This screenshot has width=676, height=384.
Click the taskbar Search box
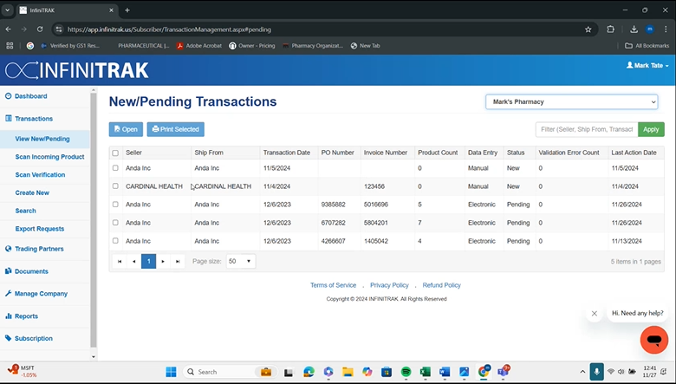tap(229, 372)
